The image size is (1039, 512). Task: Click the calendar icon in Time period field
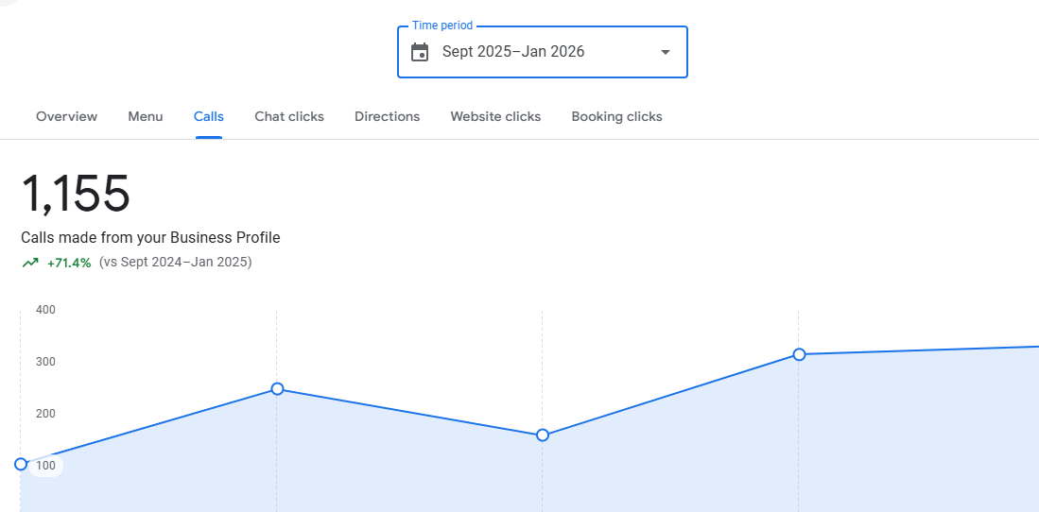point(420,52)
